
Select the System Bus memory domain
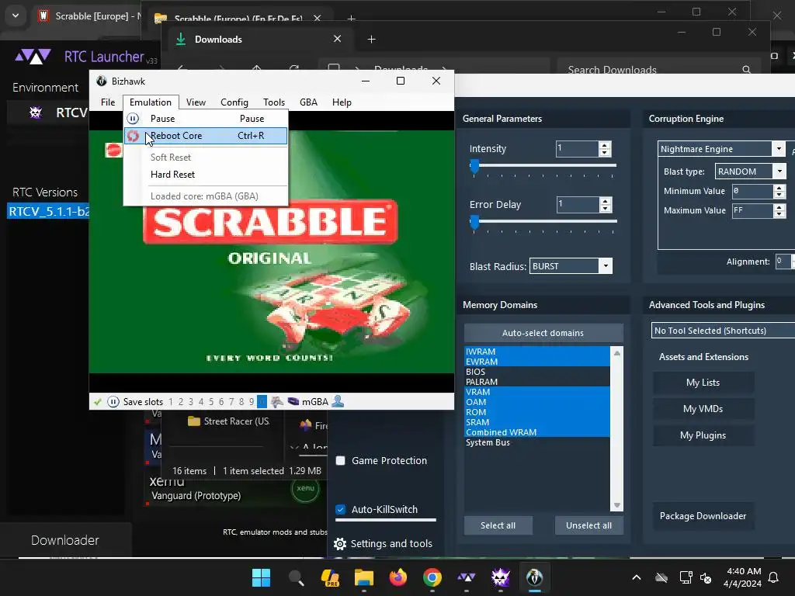pyautogui.click(x=537, y=442)
